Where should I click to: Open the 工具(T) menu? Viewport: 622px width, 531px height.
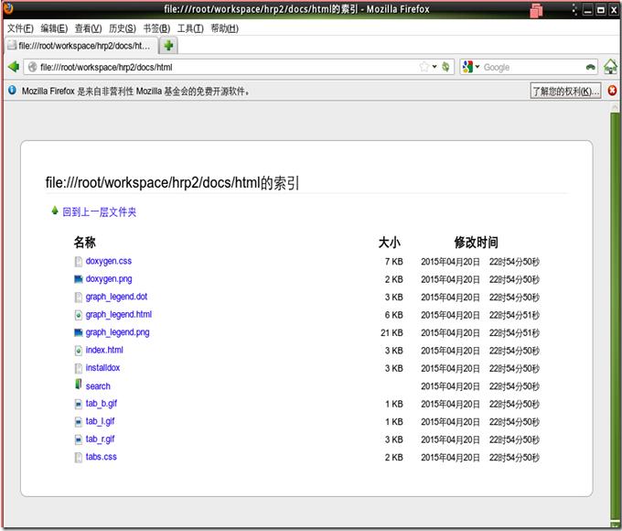tap(190, 28)
